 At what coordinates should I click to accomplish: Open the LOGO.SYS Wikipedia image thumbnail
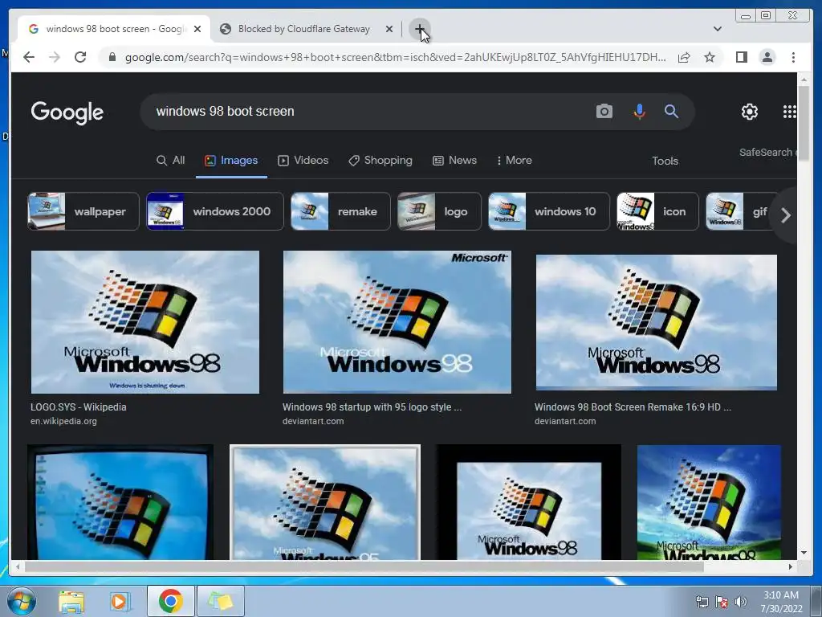coord(145,321)
